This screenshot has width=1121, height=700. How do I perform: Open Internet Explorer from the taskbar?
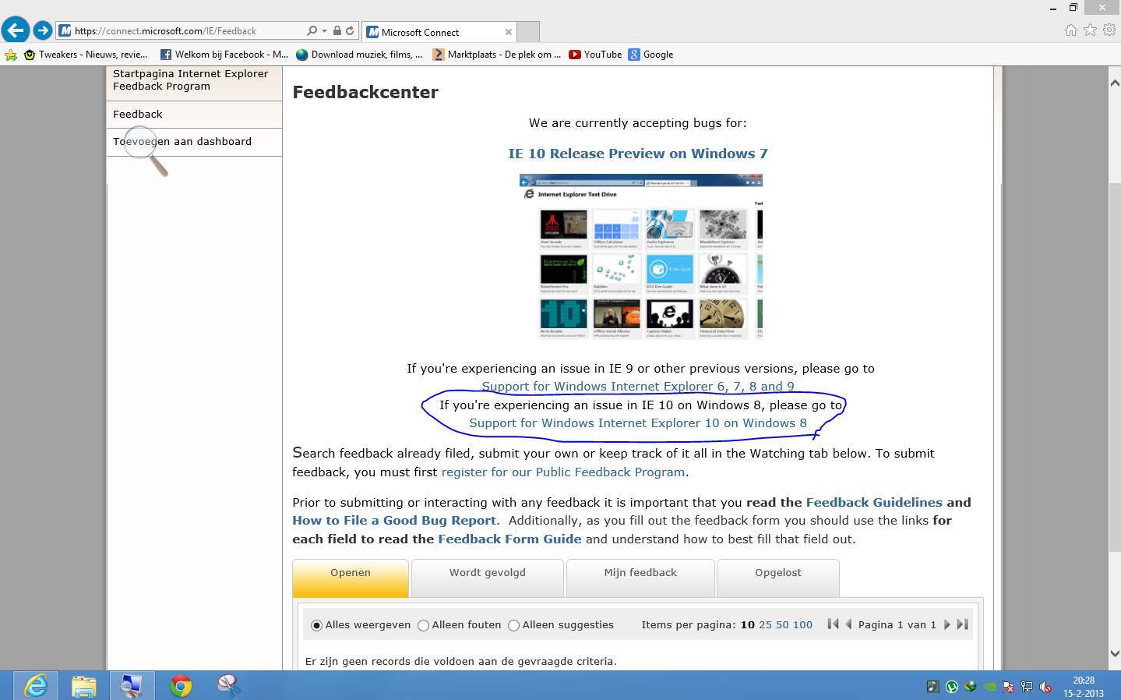(36, 685)
